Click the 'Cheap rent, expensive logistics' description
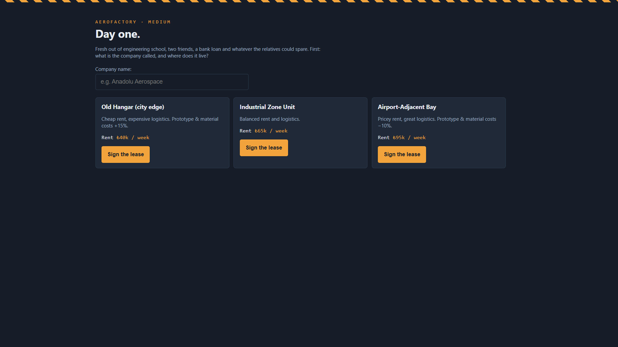This screenshot has width=618, height=347. [160, 122]
